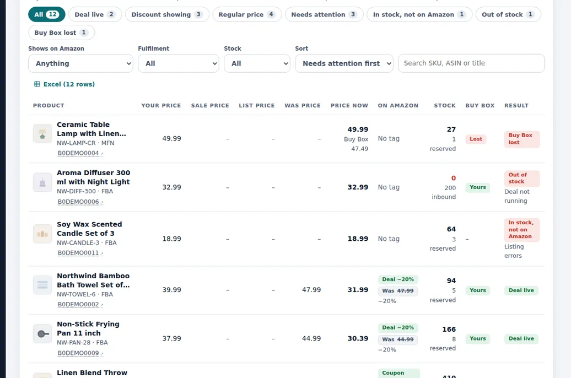Click the BUY BOX column header

[480, 106]
